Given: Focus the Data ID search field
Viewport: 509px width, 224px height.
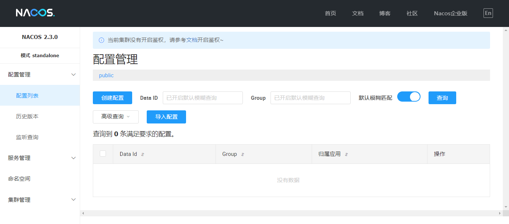Looking at the screenshot, I should [x=203, y=98].
